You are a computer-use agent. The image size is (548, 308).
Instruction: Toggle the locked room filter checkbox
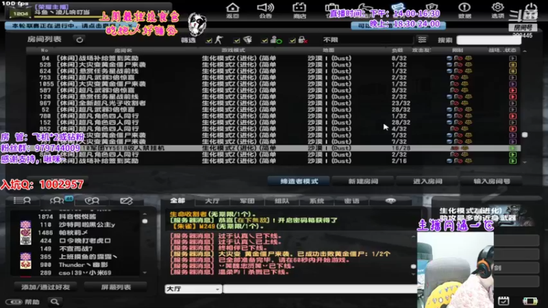[x=292, y=40]
